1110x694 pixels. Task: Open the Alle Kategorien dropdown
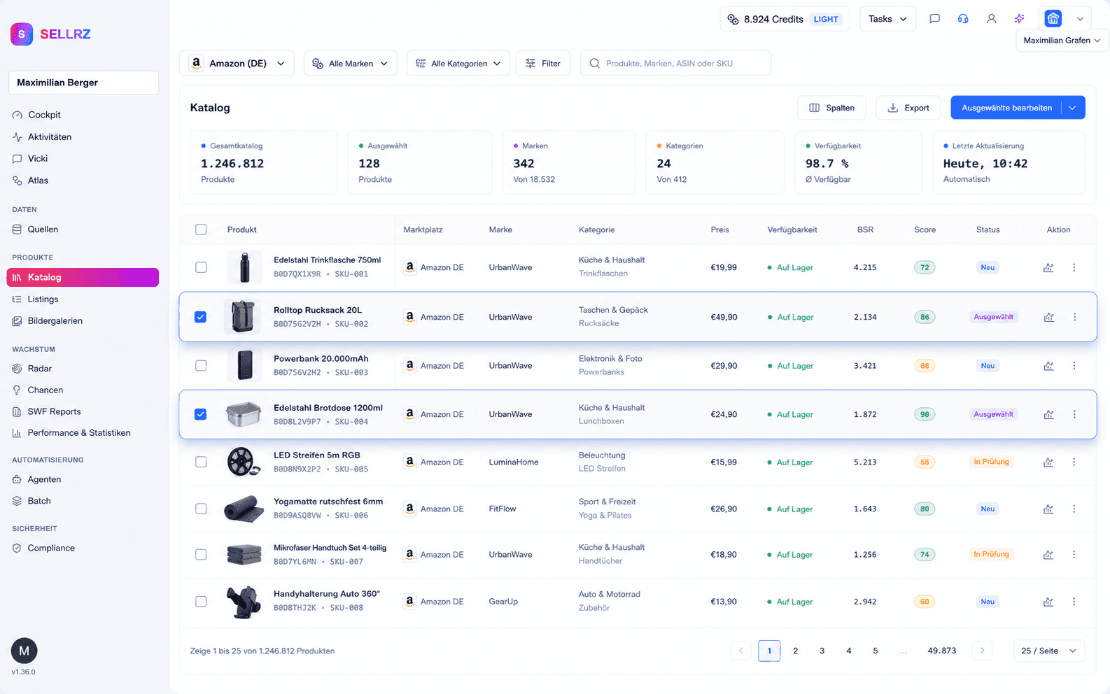point(458,63)
